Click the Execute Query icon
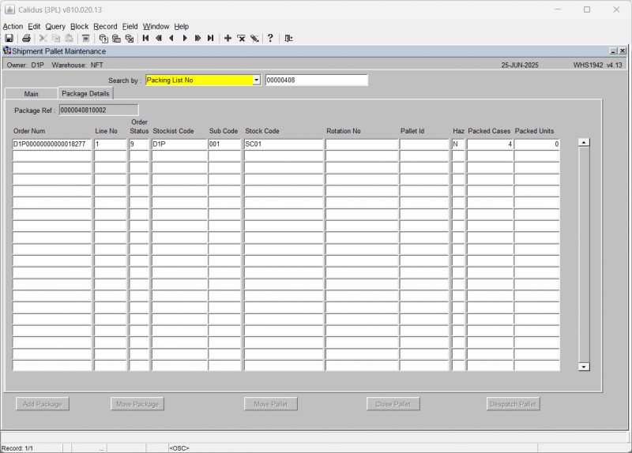 click(x=116, y=38)
